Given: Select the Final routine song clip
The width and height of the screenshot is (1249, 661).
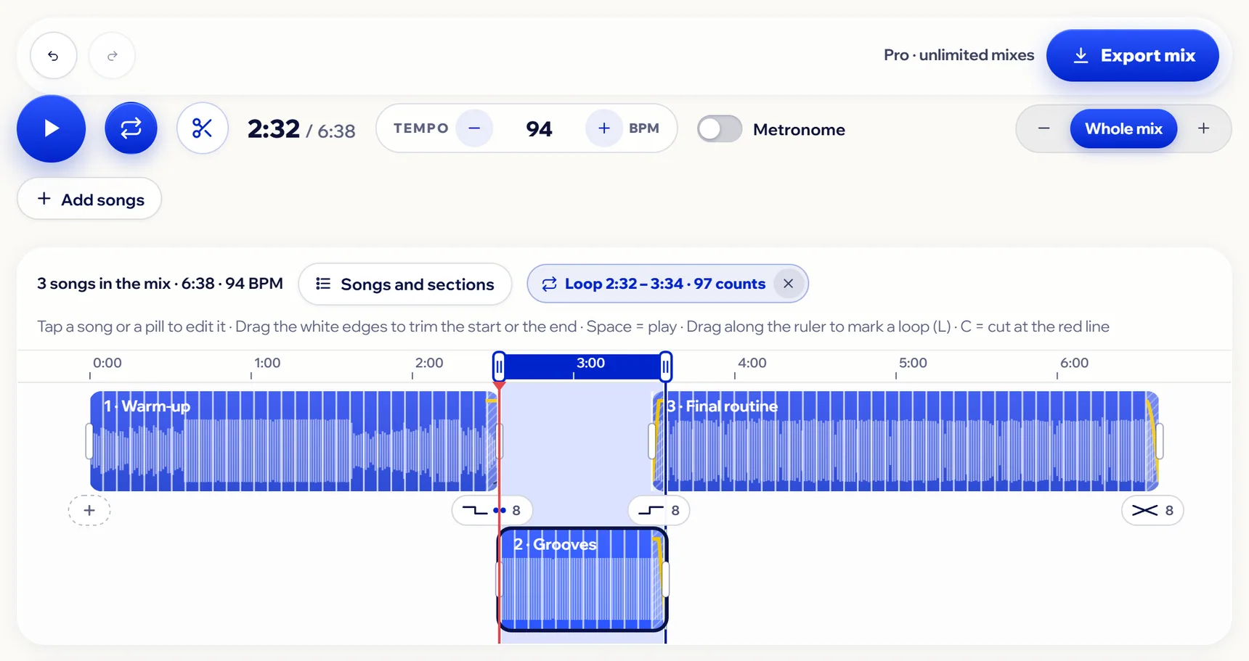Looking at the screenshot, I should tap(906, 441).
